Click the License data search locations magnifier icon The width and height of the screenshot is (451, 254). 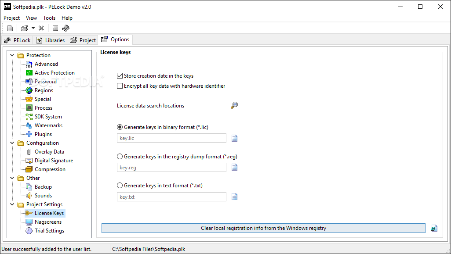[x=234, y=105]
